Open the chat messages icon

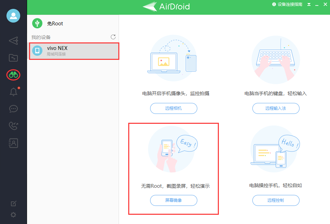click(13, 109)
